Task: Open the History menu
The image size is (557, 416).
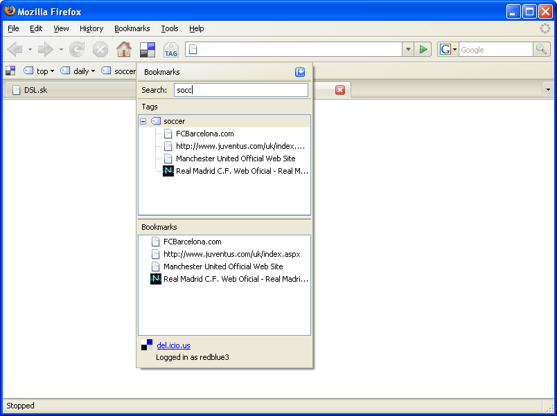Action: (91, 28)
